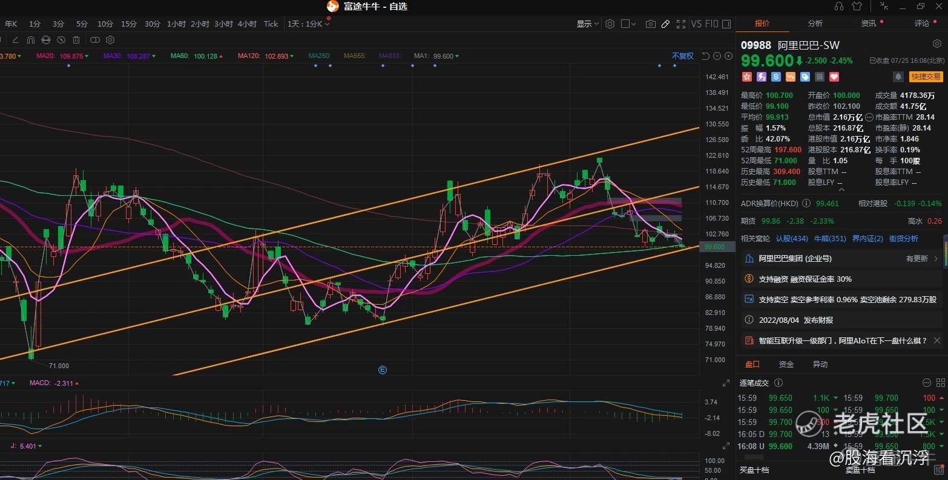Select the Tick timeframe

coord(271,24)
